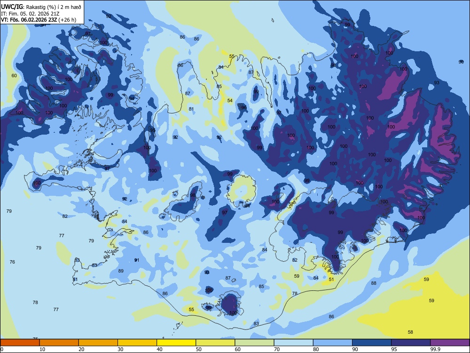The height and width of the screenshot is (353, 470).
Task: Click the legend tick label '20'
Action: (x=81, y=349)
